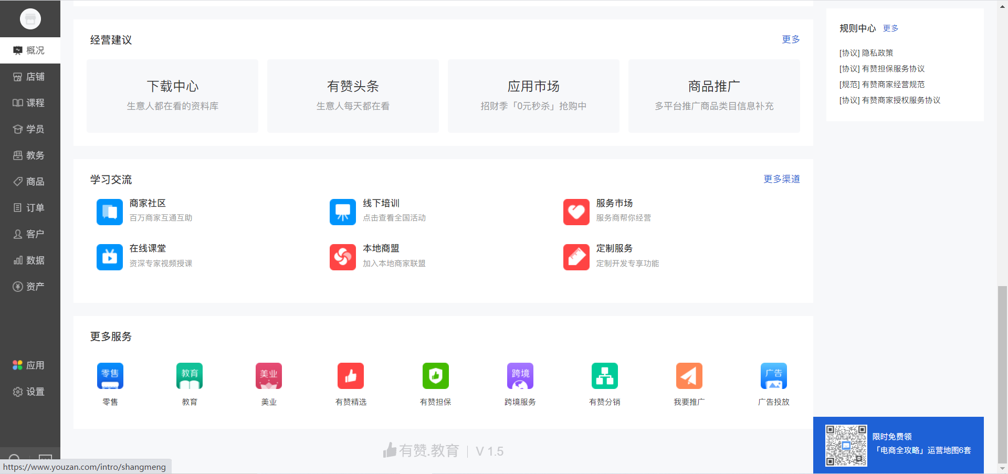Open the 跨境服务 purple icon
This screenshot has height=474, width=1008.
click(520, 376)
